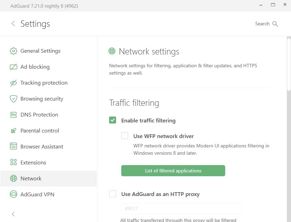This screenshot has width=291, height=222.
Task: Go back using the Settings header arrow
Action: [13, 24]
